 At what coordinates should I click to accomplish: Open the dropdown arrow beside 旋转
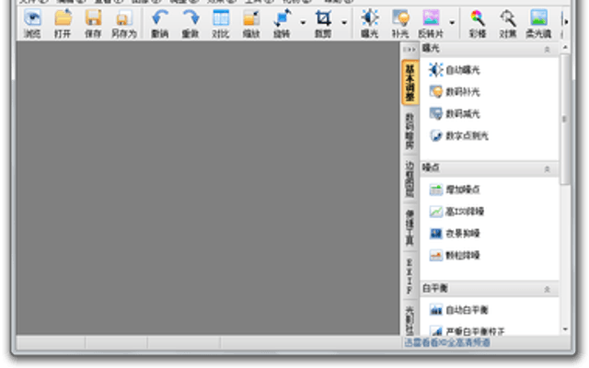(x=303, y=23)
